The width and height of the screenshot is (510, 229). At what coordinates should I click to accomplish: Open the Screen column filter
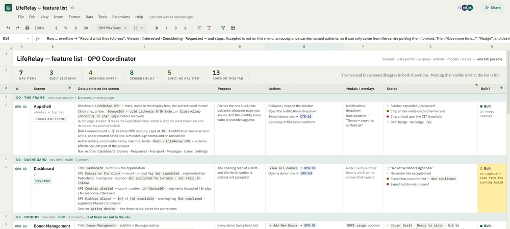pos(69,88)
